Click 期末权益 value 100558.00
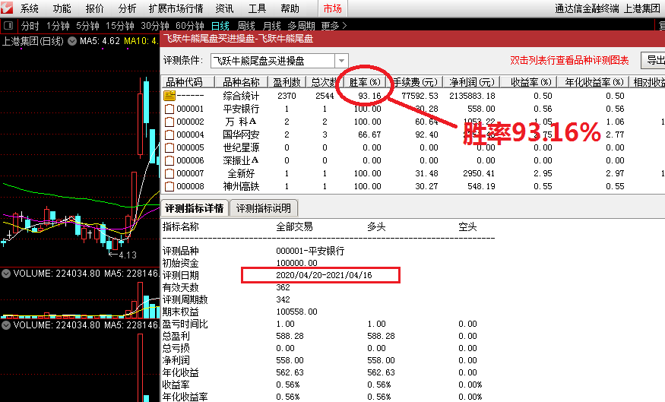 pos(296,312)
